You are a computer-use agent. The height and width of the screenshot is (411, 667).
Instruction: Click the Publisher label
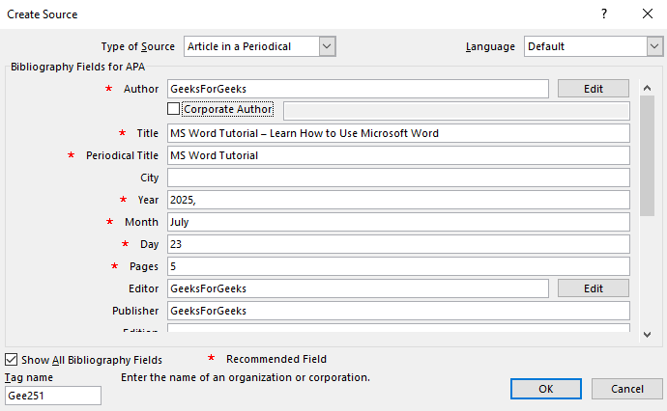135,311
